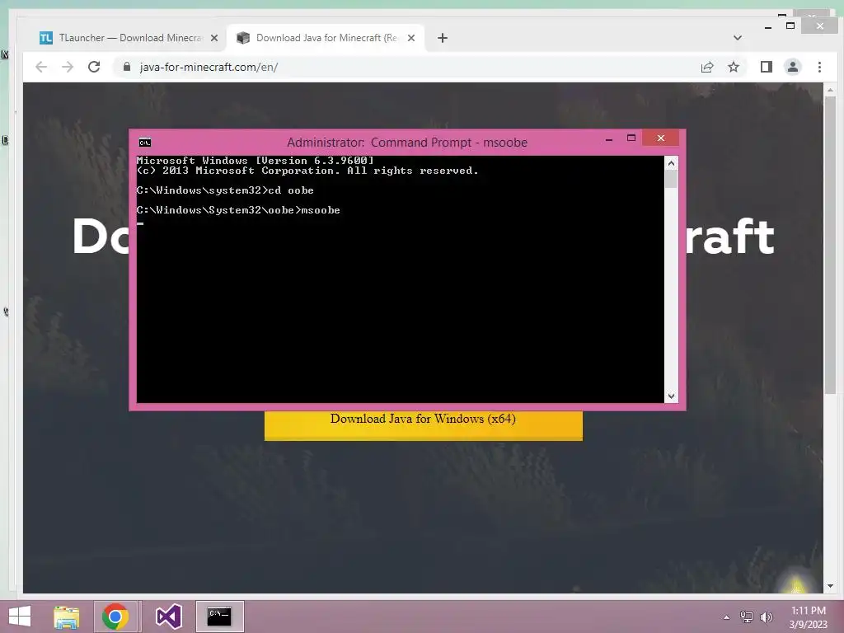844x633 pixels.
Task: Launch Visual Studio from the taskbar
Action: click(168, 617)
